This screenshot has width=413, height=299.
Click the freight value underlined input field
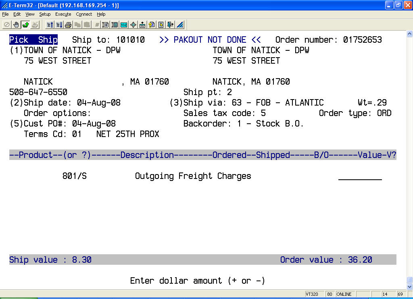click(360, 176)
